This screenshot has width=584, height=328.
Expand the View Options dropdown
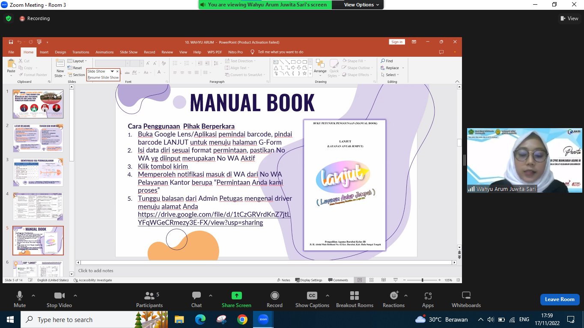[362, 5]
